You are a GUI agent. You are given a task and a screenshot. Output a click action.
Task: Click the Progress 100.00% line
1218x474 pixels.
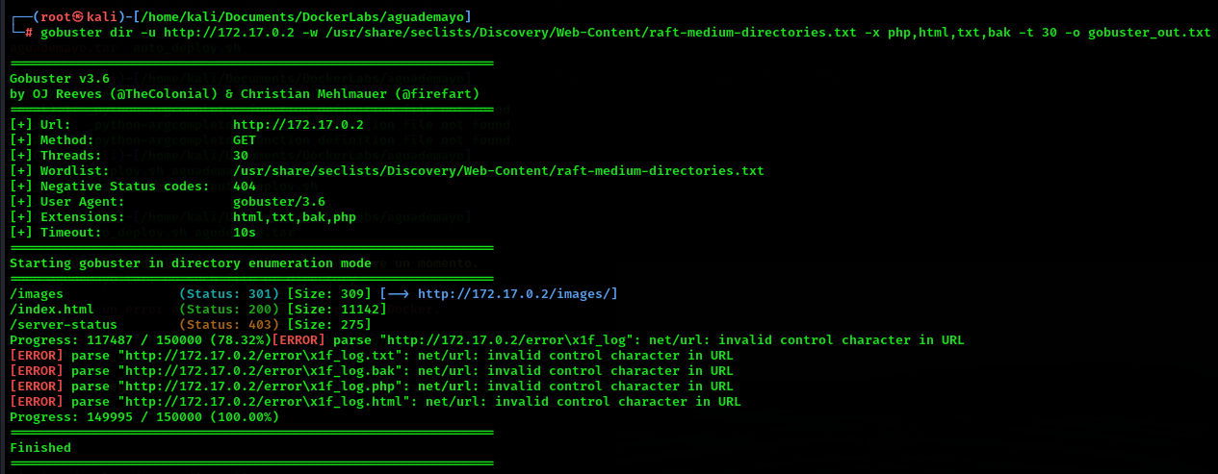tap(144, 417)
